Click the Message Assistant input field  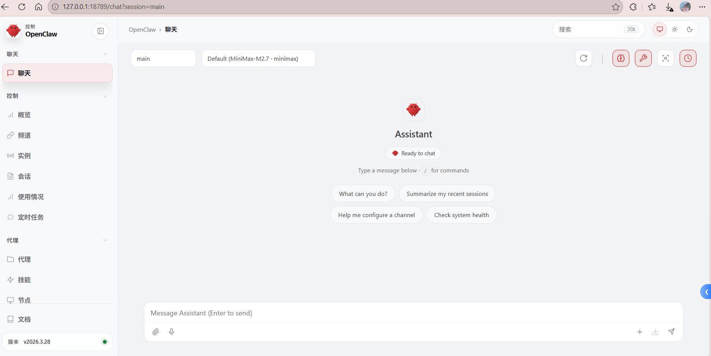pyautogui.click(x=413, y=313)
